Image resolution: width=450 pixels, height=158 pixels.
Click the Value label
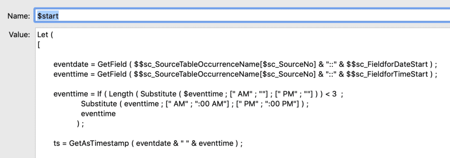point(19,35)
